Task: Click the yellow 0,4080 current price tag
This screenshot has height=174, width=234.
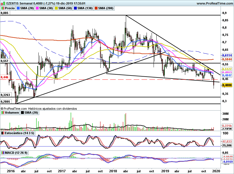Action: [x=227, y=85]
